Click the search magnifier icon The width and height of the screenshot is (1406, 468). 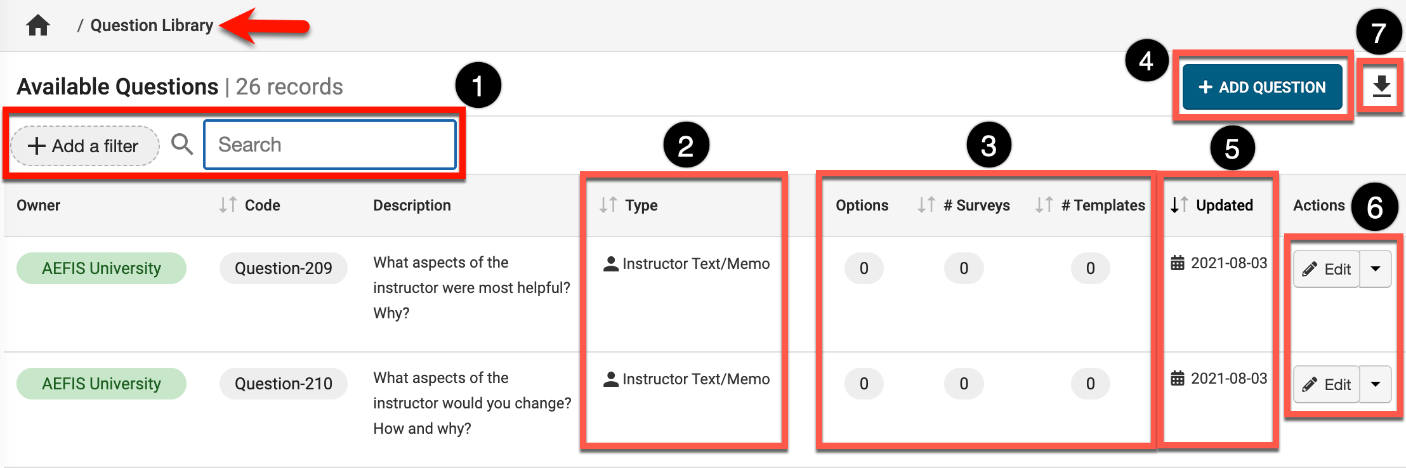pyautogui.click(x=182, y=145)
